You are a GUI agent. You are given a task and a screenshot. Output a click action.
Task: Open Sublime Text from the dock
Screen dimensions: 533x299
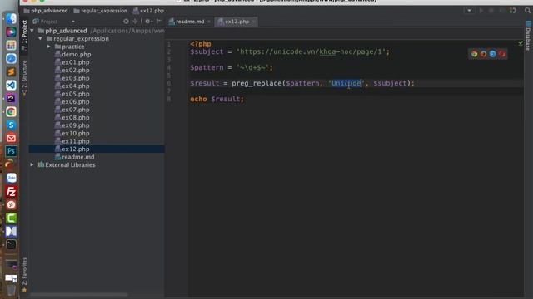coord(11,72)
